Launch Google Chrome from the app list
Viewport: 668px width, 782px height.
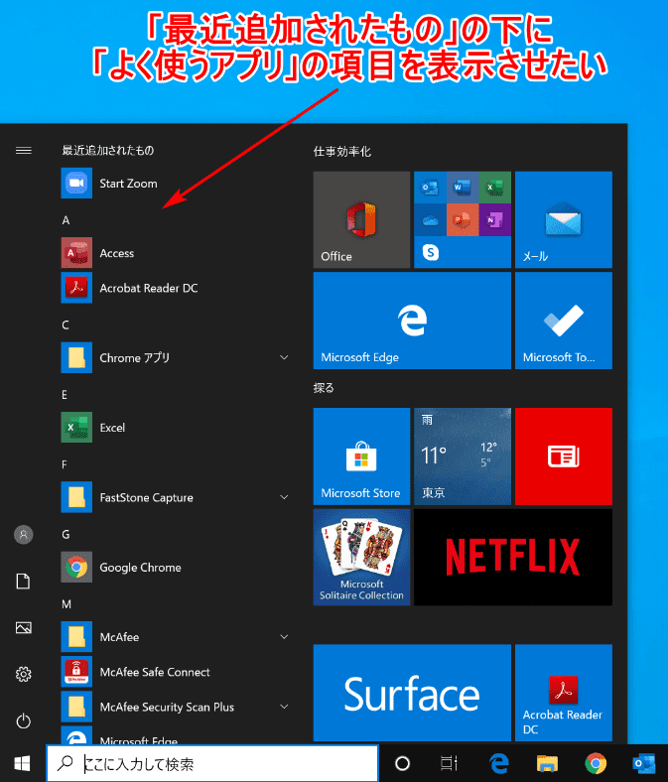(140, 568)
